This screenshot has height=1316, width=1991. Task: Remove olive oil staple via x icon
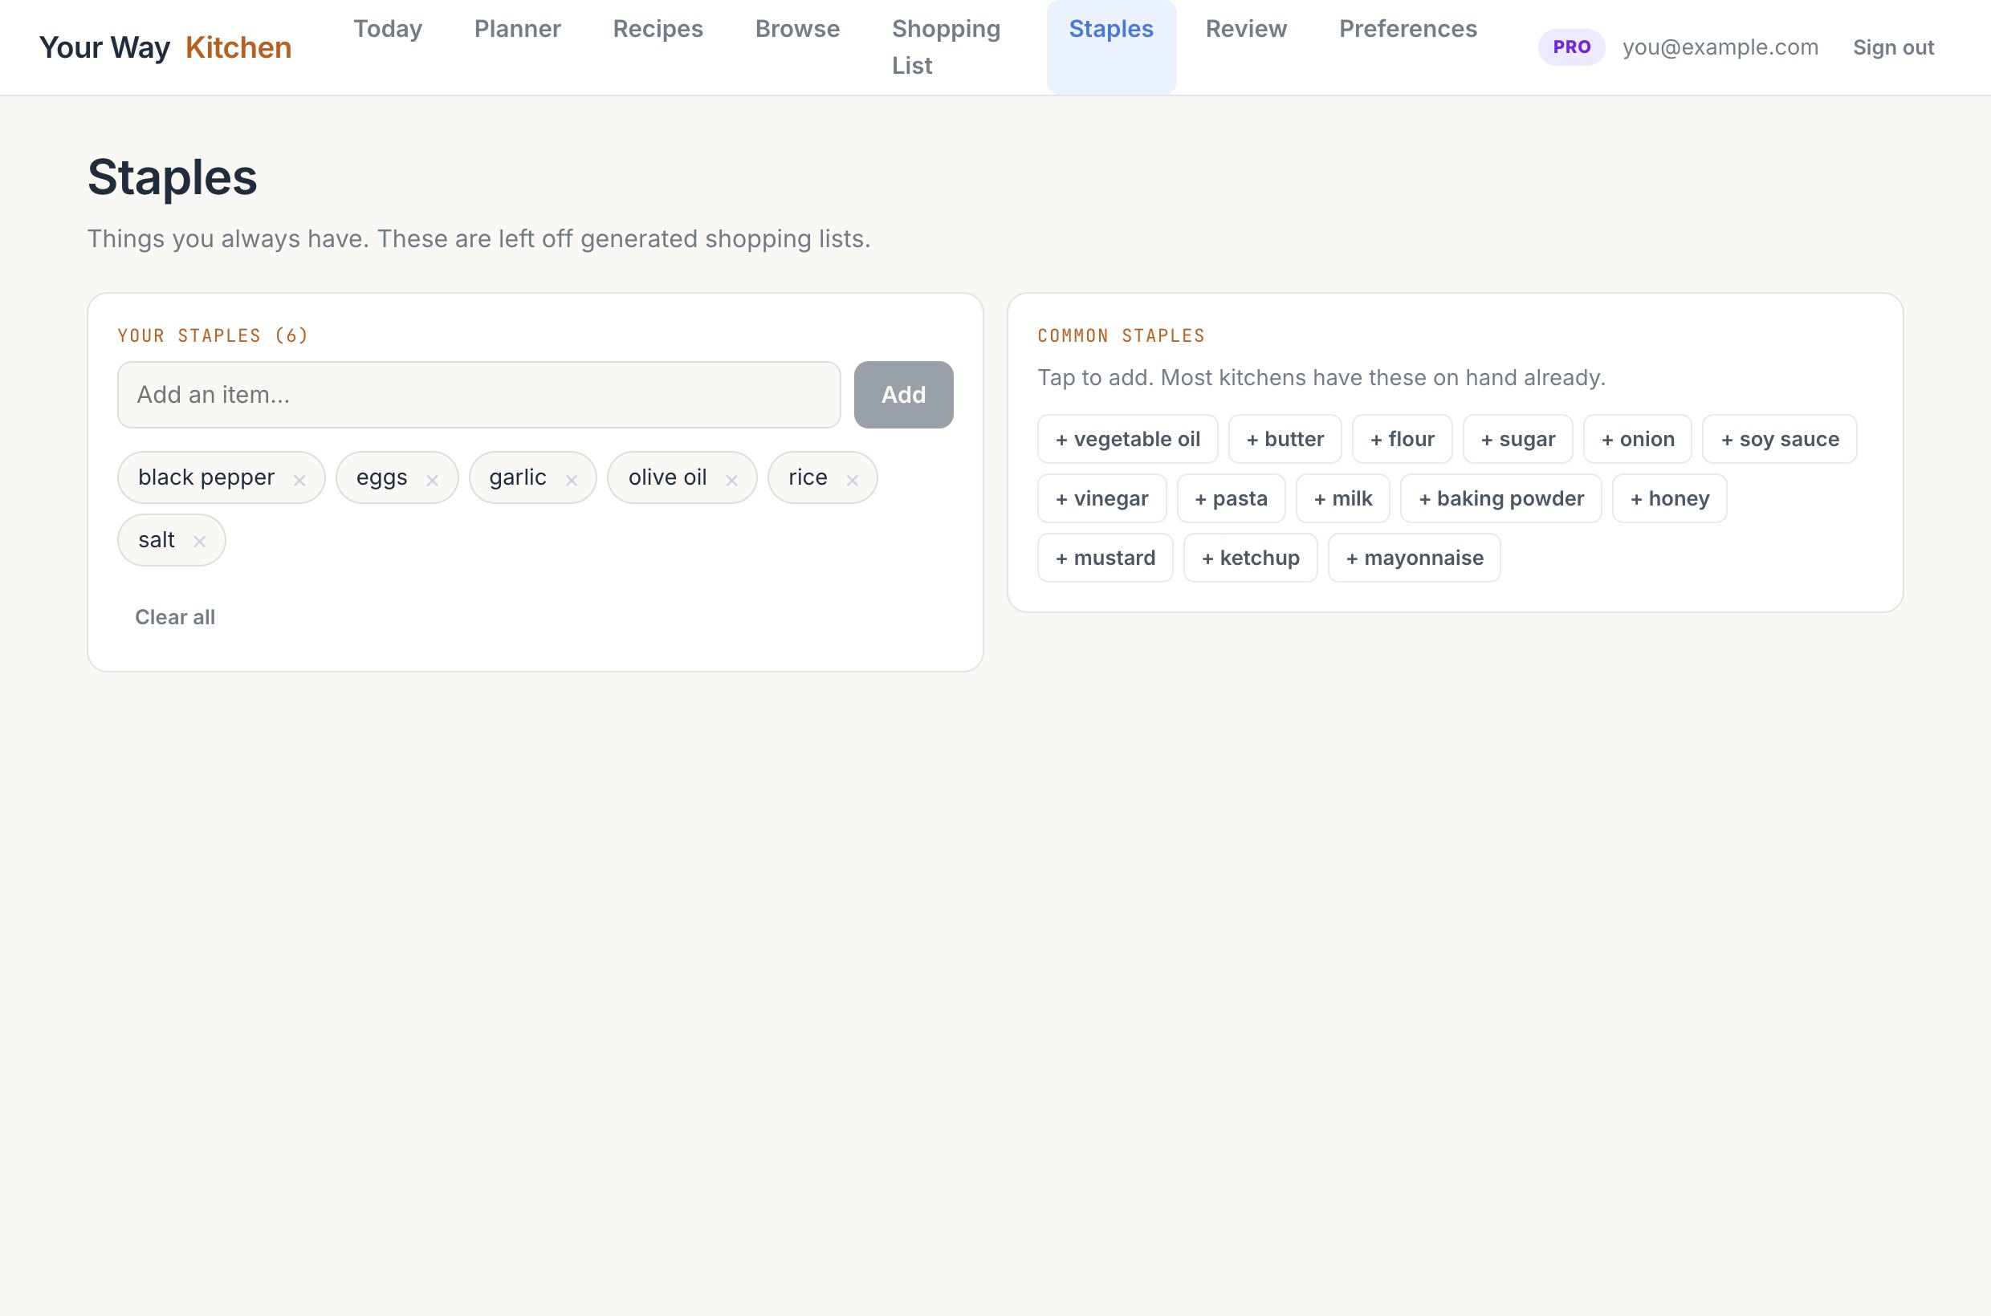point(731,480)
